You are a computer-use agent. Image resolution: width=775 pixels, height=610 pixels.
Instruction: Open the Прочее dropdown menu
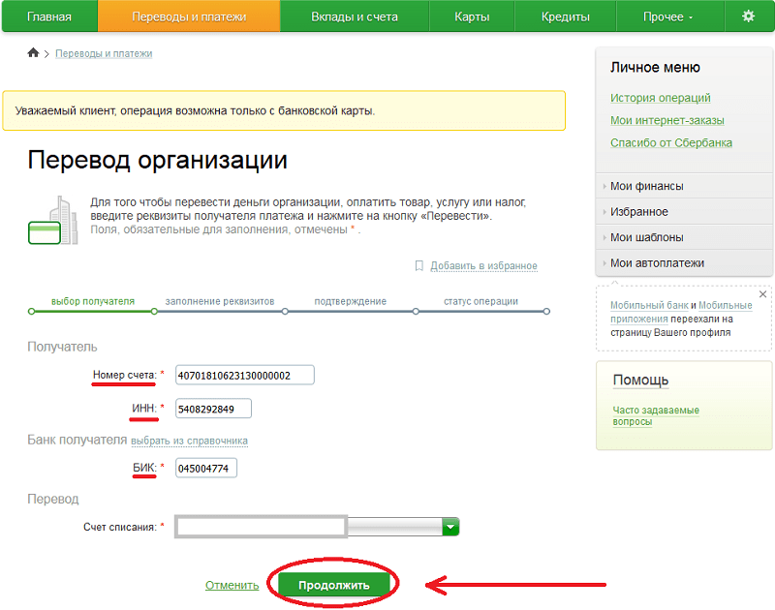point(668,16)
